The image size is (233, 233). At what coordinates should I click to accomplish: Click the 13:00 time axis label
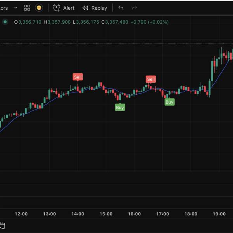pos(49,214)
